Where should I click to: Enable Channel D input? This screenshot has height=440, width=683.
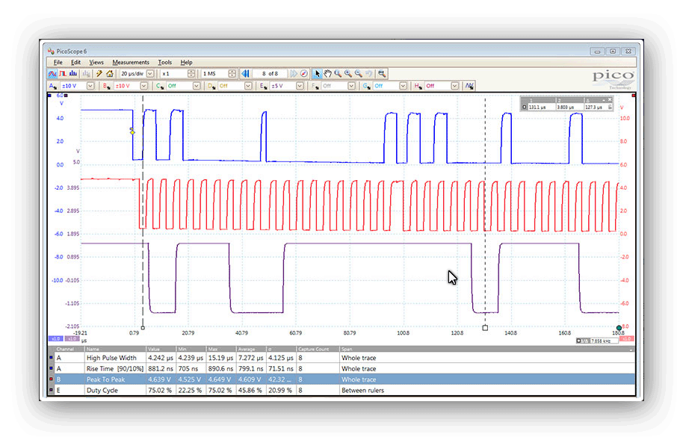point(249,85)
